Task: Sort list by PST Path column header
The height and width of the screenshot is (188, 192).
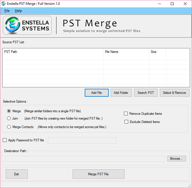Action: 53,52
